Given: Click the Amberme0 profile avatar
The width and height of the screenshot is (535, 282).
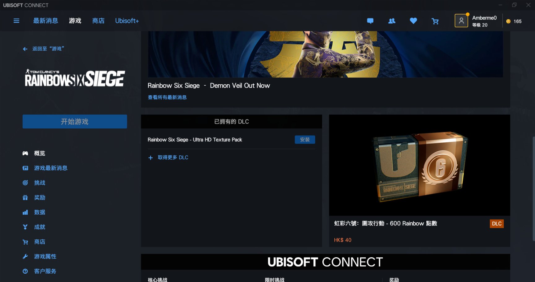Looking at the screenshot, I should coord(461,21).
